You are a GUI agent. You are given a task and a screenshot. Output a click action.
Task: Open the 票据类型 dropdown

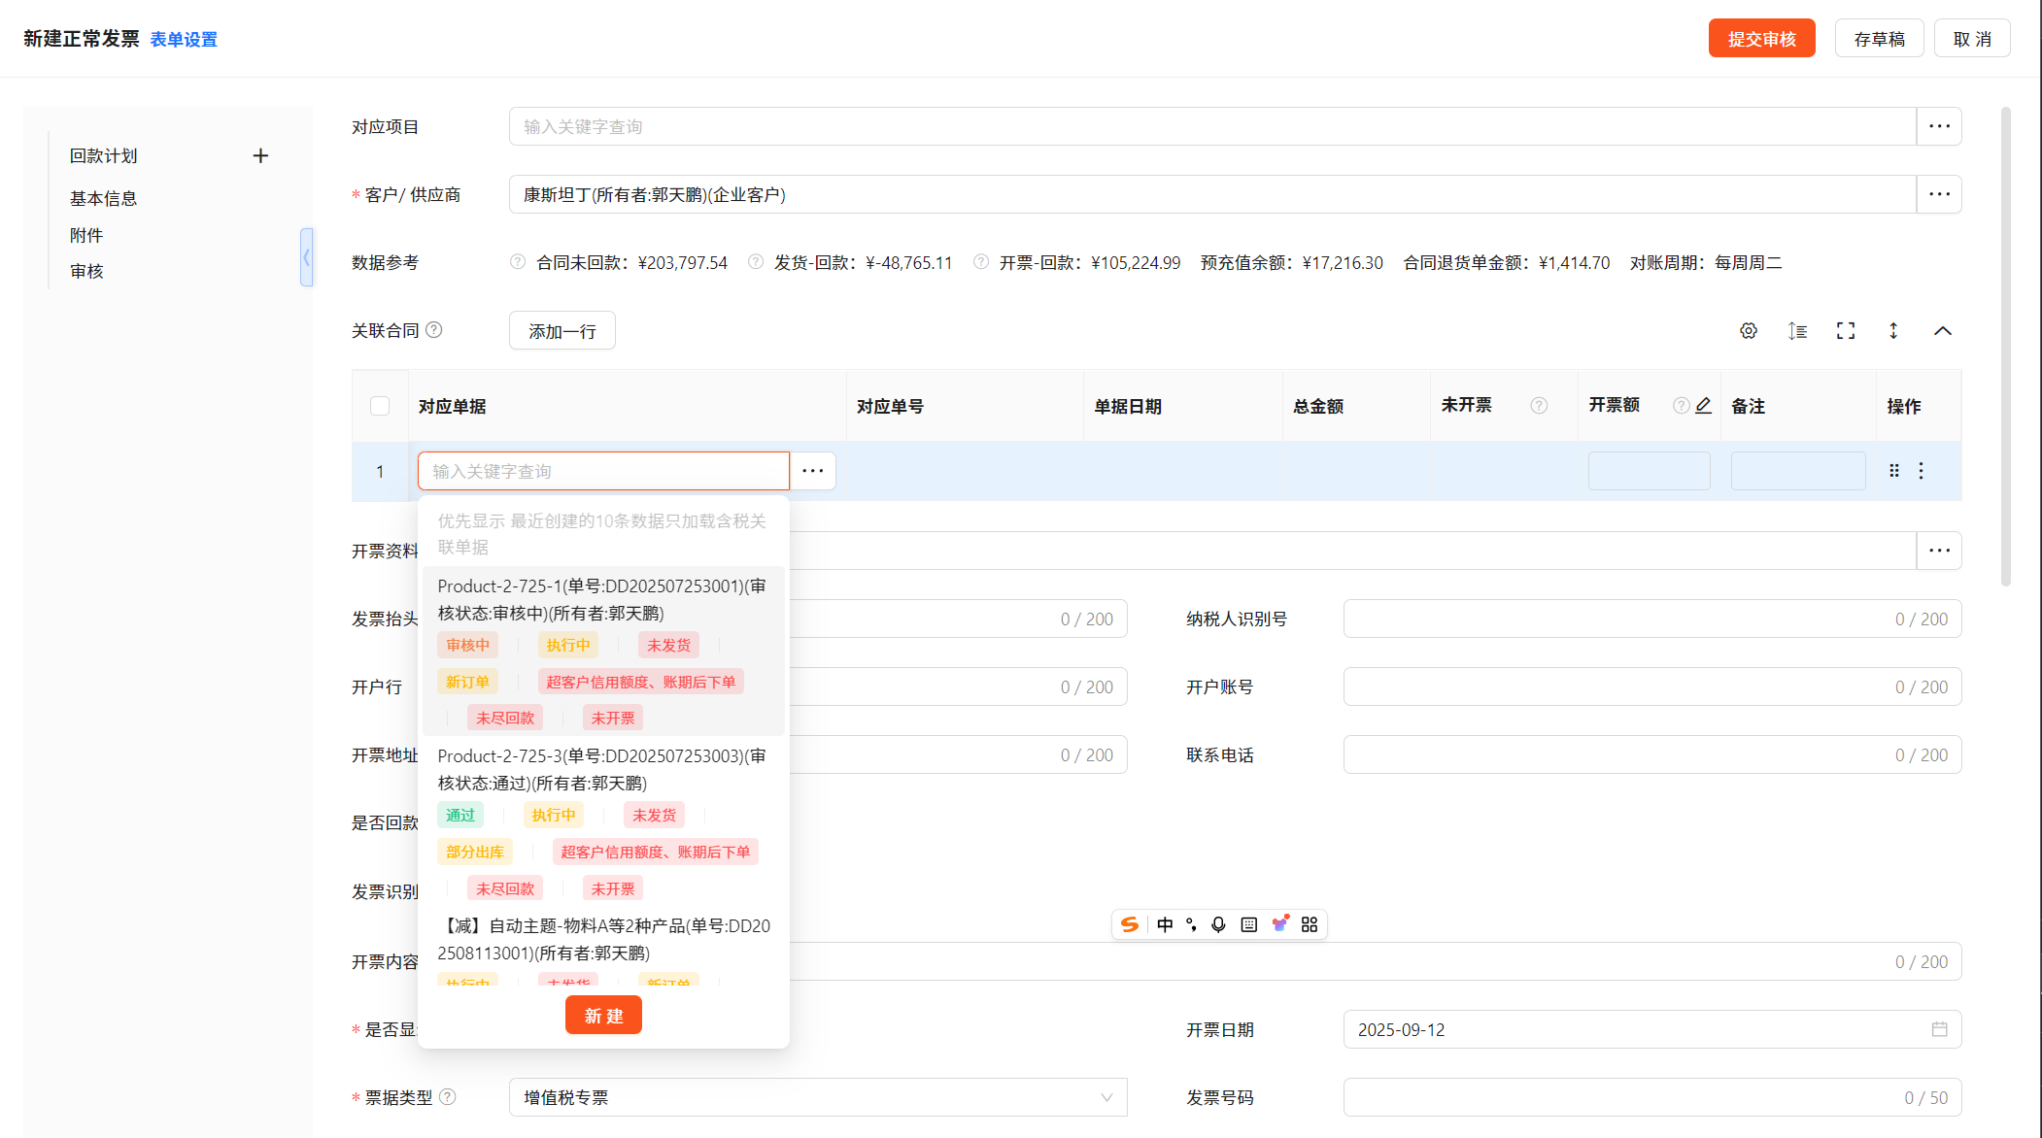[817, 1097]
